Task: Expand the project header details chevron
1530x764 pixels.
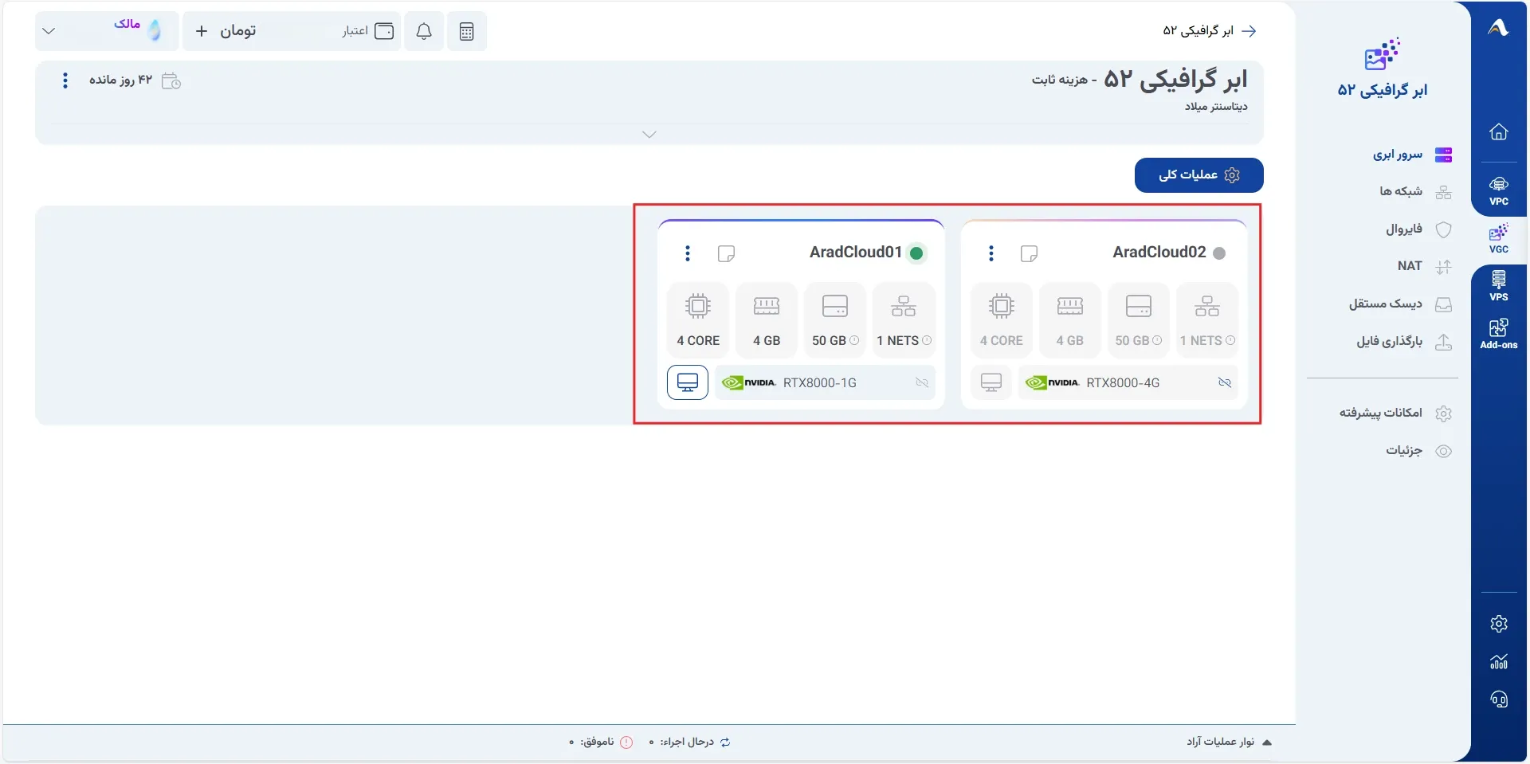Action: [x=649, y=135]
